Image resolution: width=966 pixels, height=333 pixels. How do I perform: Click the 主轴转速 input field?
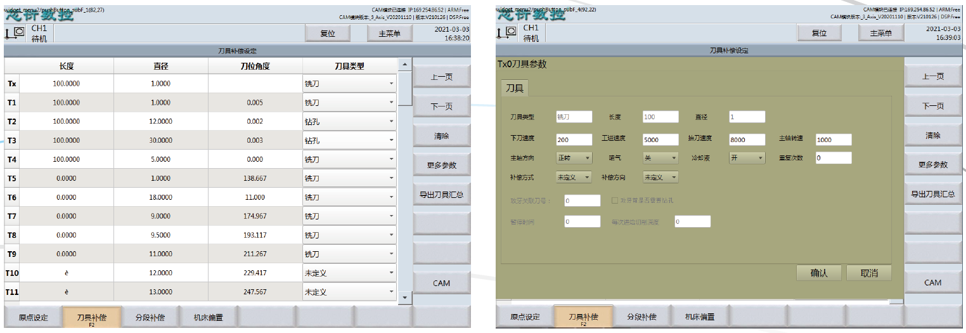pos(833,140)
